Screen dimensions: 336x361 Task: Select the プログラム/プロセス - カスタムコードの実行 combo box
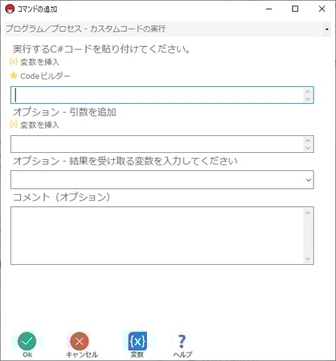(167, 29)
